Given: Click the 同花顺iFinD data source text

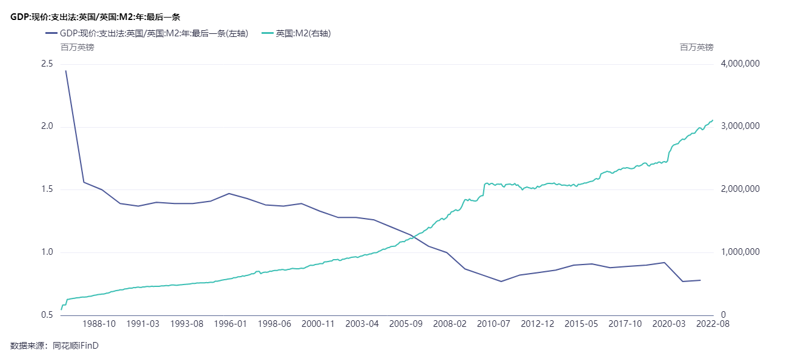Looking at the screenshot, I should pyautogui.click(x=75, y=346).
